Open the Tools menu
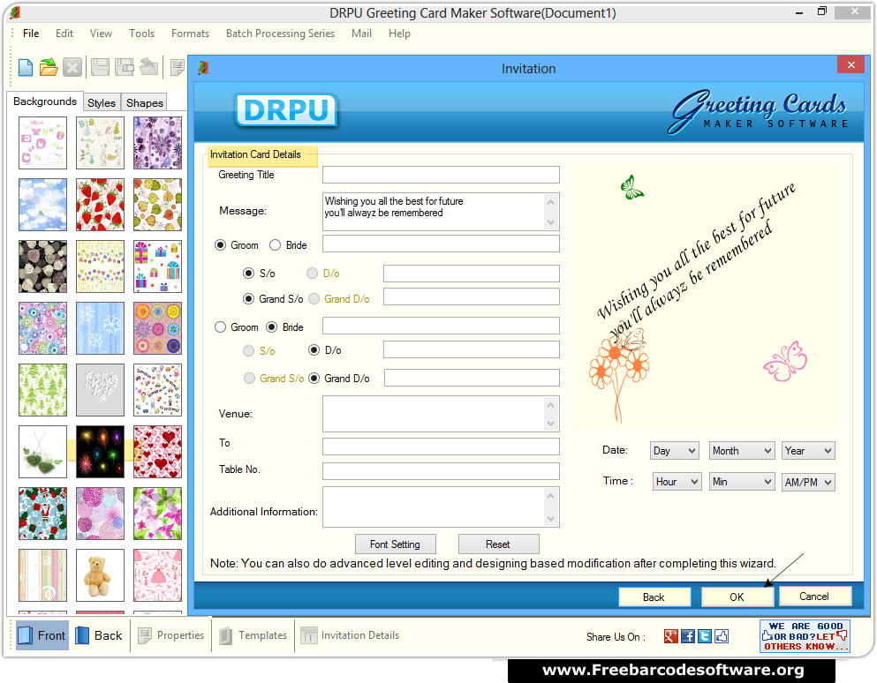 [x=141, y=34]
